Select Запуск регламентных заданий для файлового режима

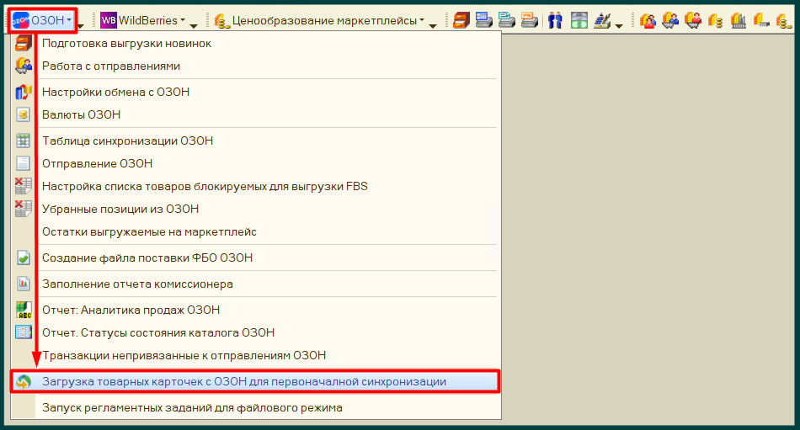256,407
